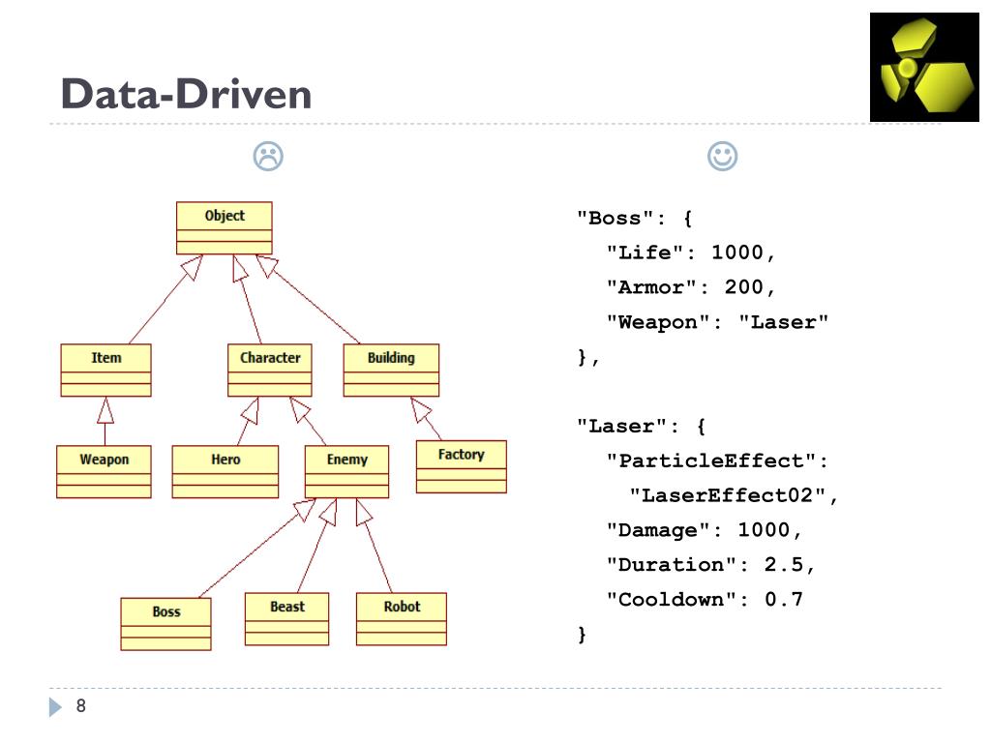Select the Object class box

(225, 228)
